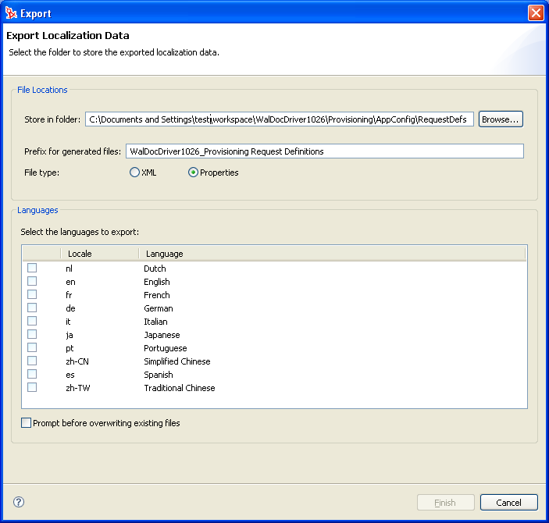The width and height of the screenshot is (549, 523).
Task: Check Traditional Chinese checkbox
Action: tap(32, 388)
